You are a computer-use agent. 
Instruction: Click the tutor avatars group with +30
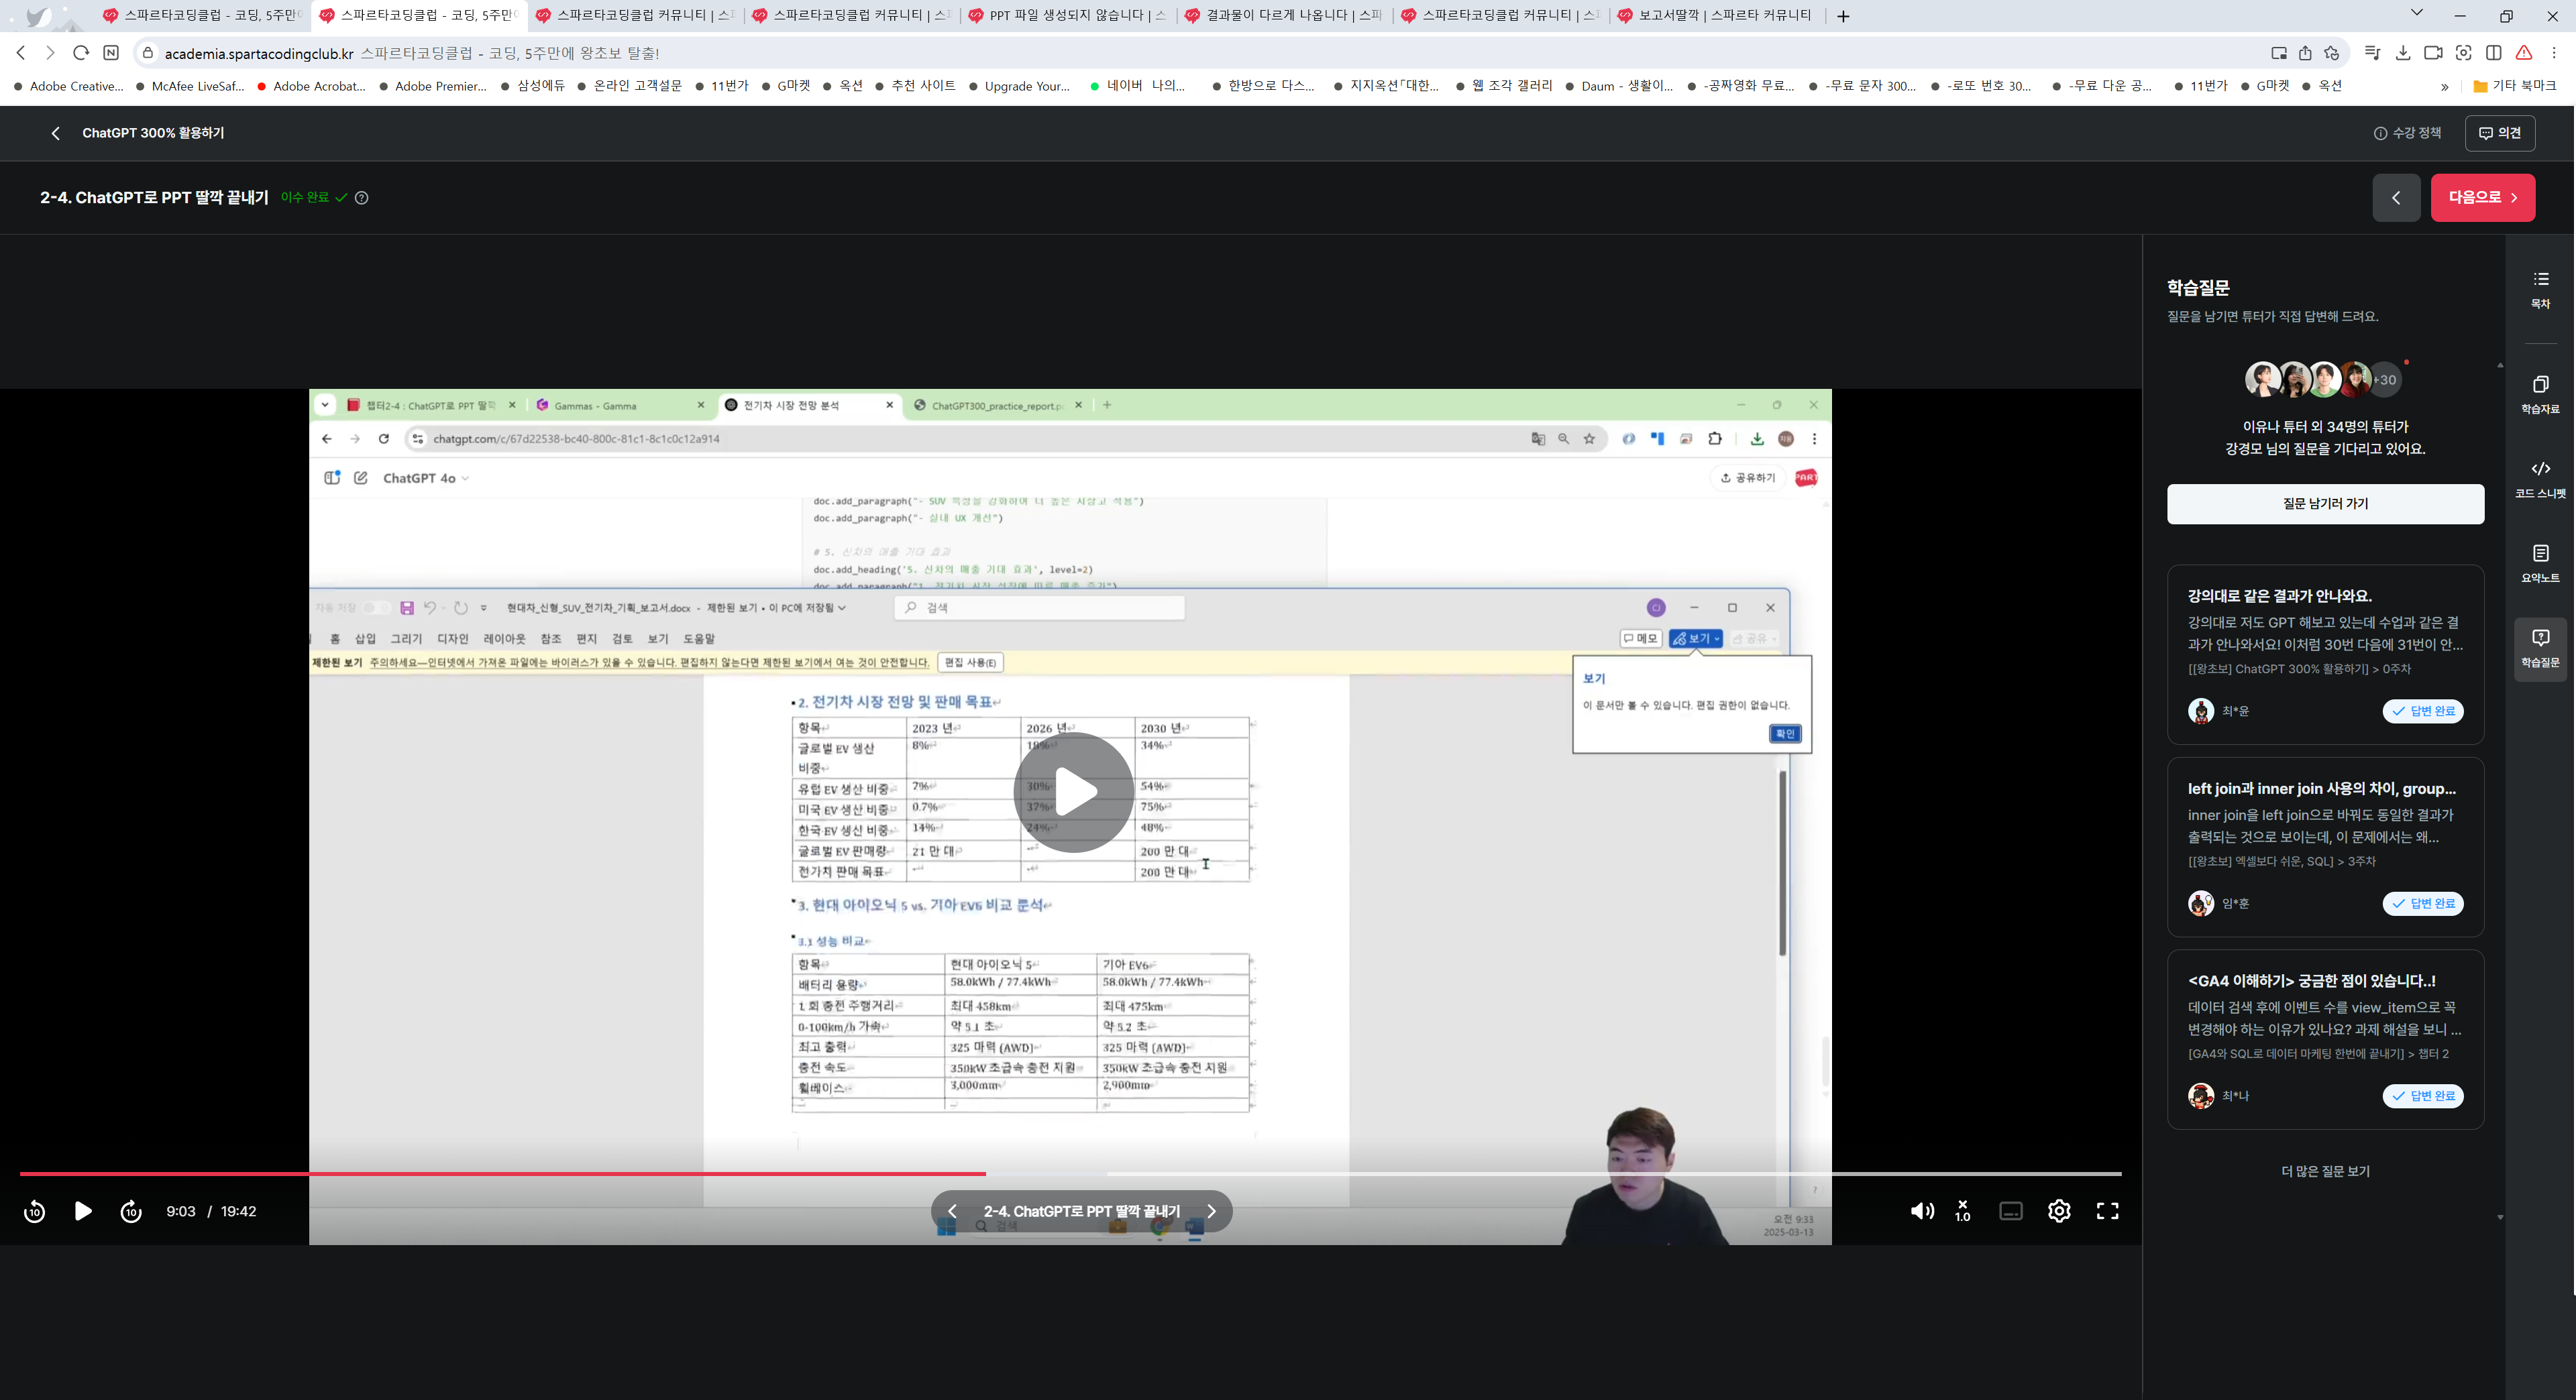tap(2323, 380)
